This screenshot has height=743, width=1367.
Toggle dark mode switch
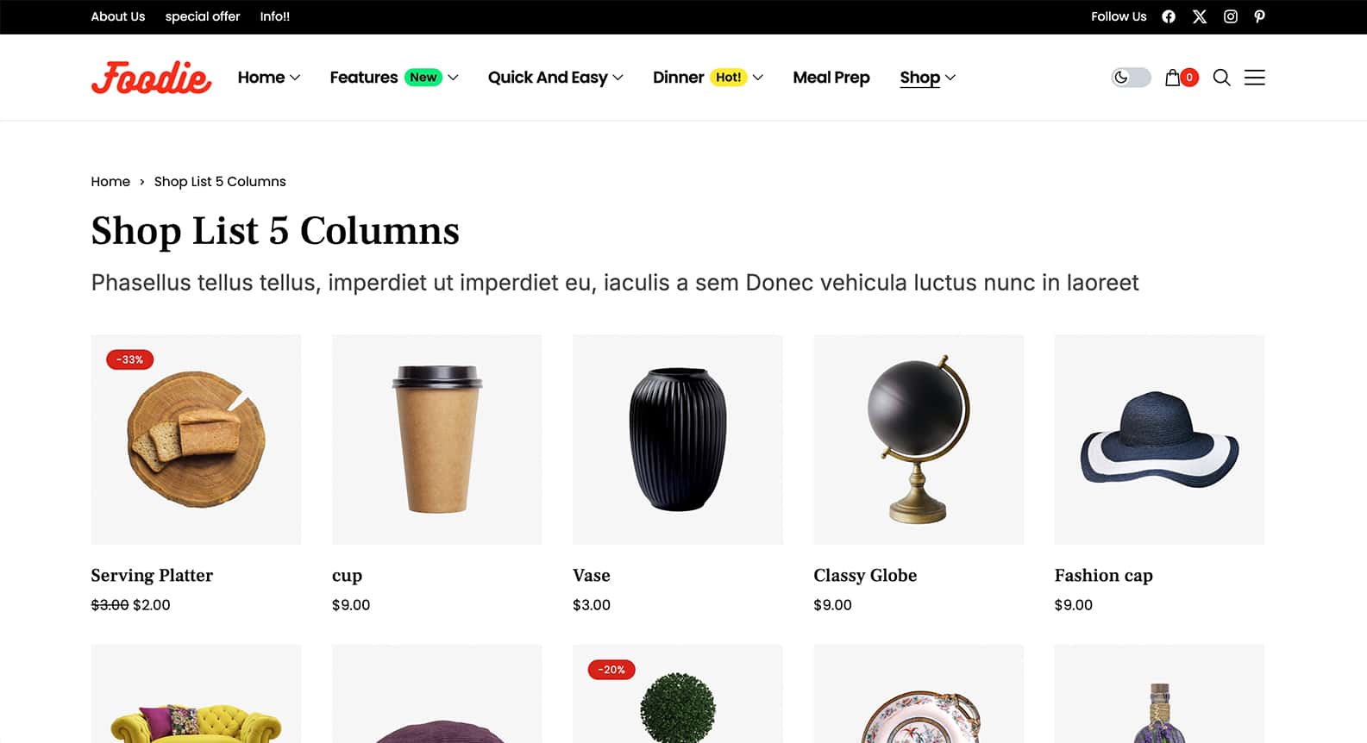(1131, 78)
